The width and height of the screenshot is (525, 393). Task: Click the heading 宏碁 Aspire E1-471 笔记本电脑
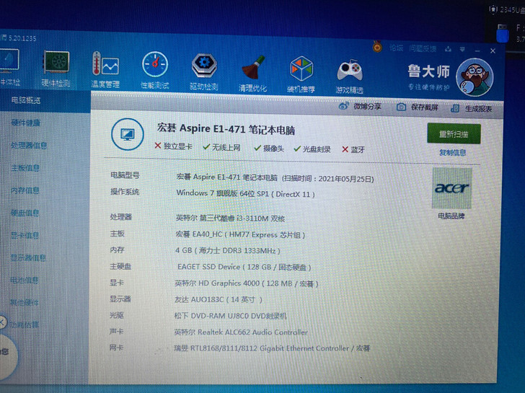pyautogui.click(x=226, y=129)
